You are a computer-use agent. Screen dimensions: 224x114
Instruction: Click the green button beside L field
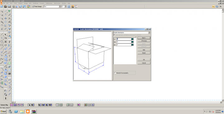pos(132,39)
